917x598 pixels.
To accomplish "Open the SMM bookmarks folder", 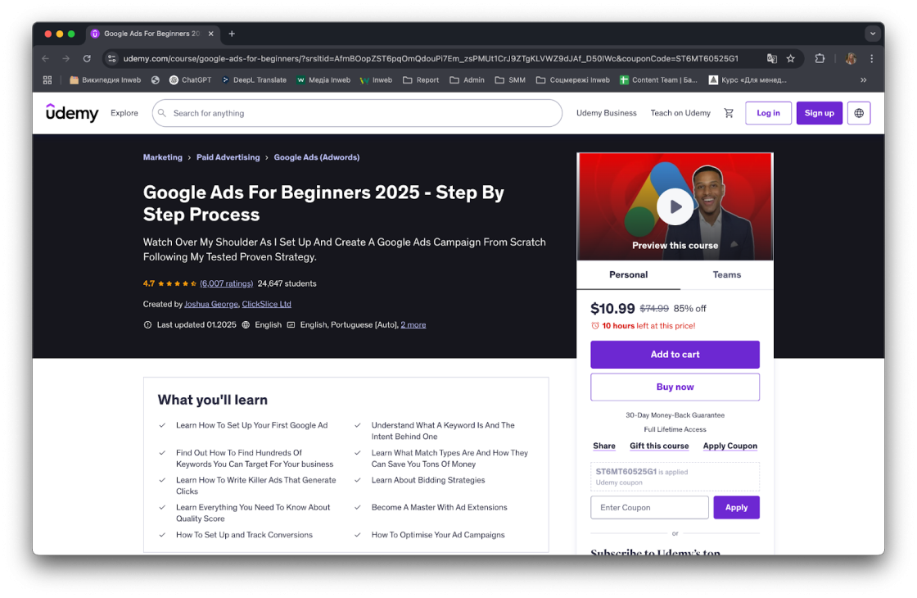I will coord(510,80).
